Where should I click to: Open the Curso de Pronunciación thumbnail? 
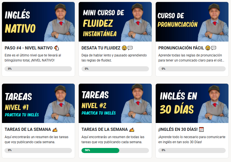(x=192, y=22)
